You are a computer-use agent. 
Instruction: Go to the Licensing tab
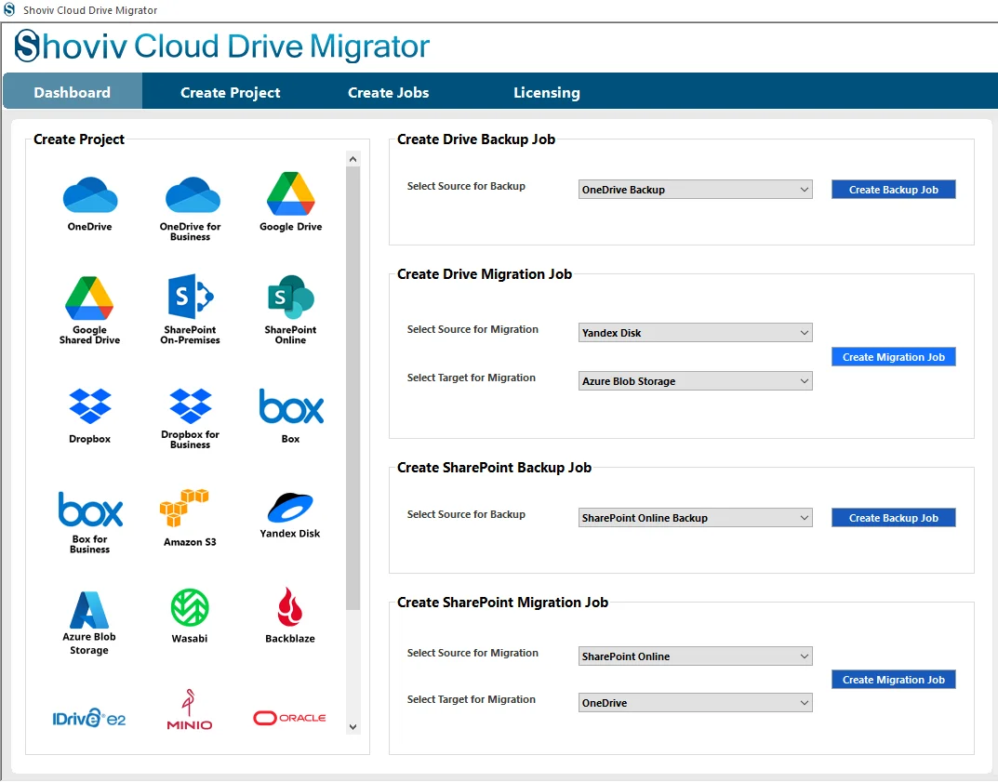[x=547, y=92]
